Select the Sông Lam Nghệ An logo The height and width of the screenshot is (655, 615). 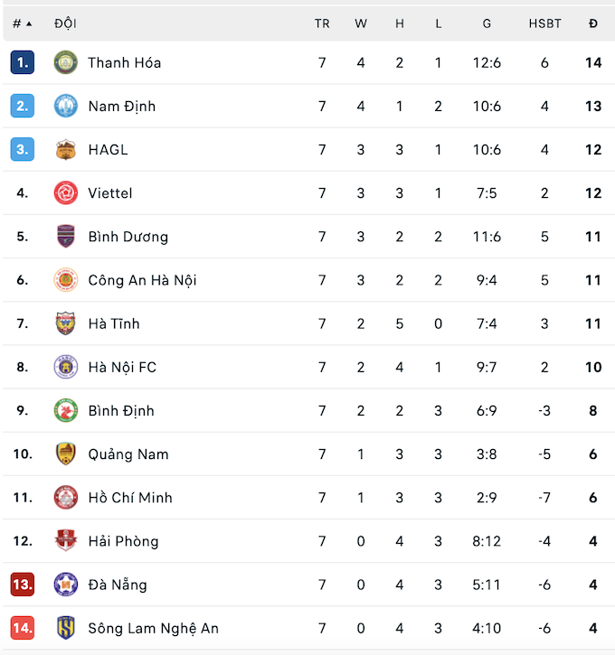[66, 628]
